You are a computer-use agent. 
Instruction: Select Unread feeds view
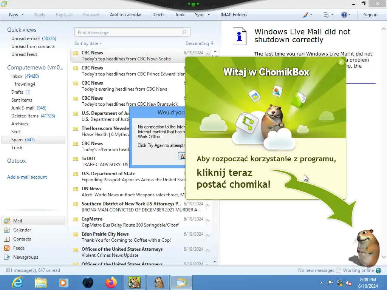click(25, 54)
